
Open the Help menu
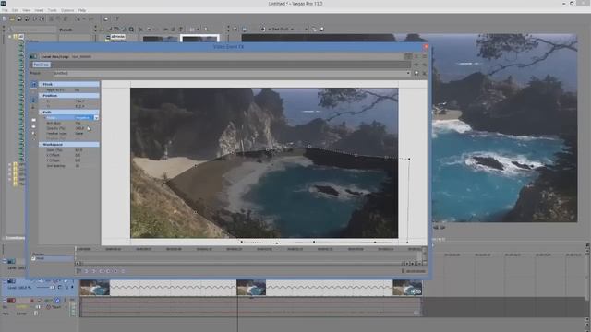(82, 10)
